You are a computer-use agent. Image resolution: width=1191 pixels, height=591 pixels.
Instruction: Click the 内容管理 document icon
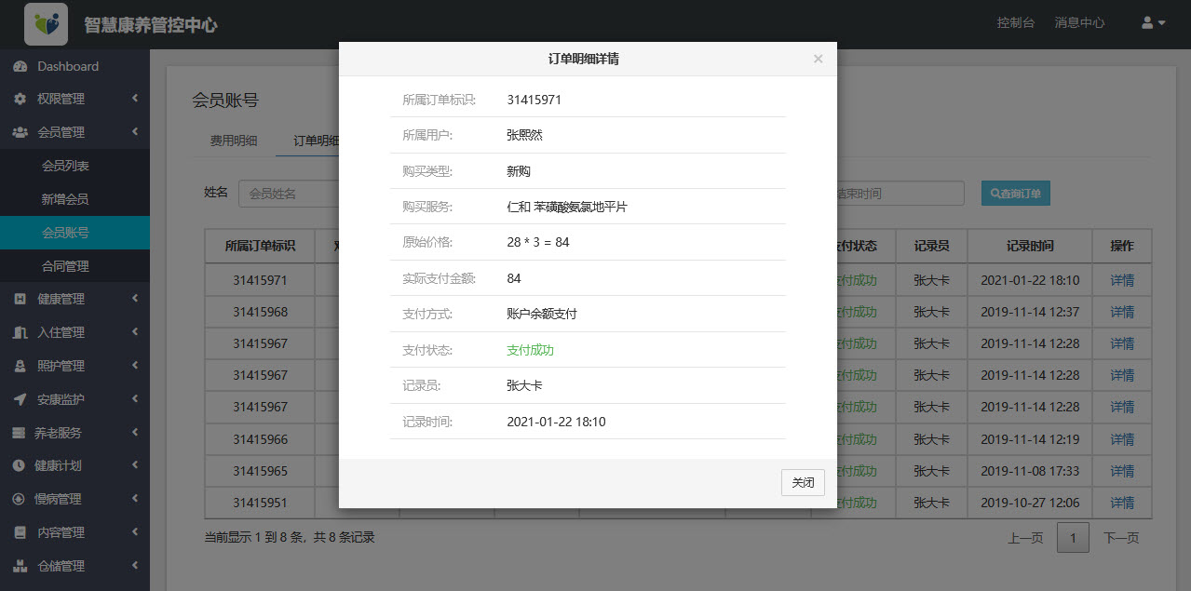coord(20,531)
